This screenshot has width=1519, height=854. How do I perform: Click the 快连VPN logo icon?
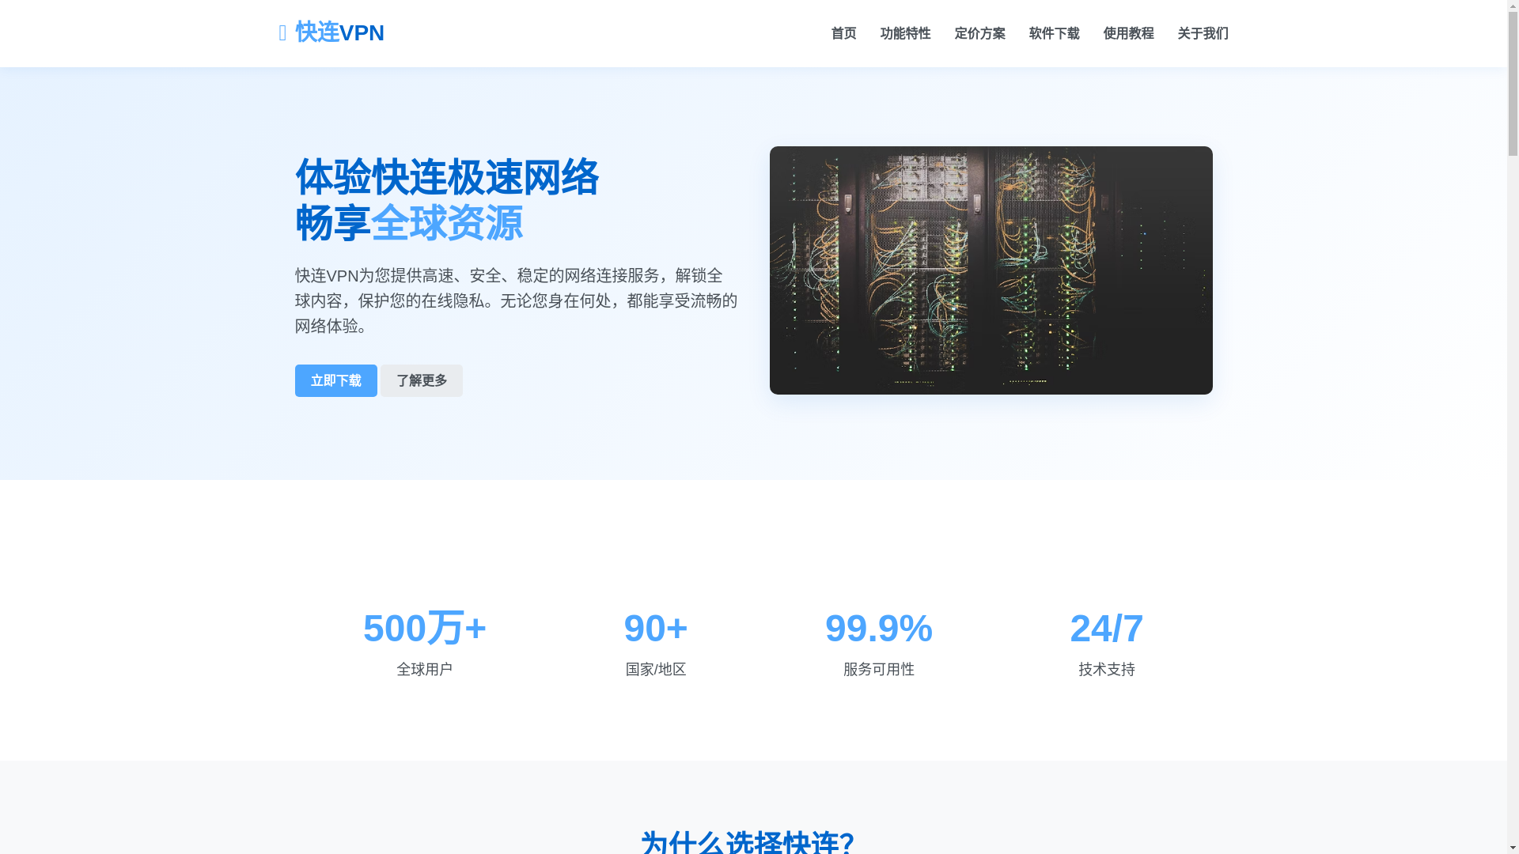(282, 33)
